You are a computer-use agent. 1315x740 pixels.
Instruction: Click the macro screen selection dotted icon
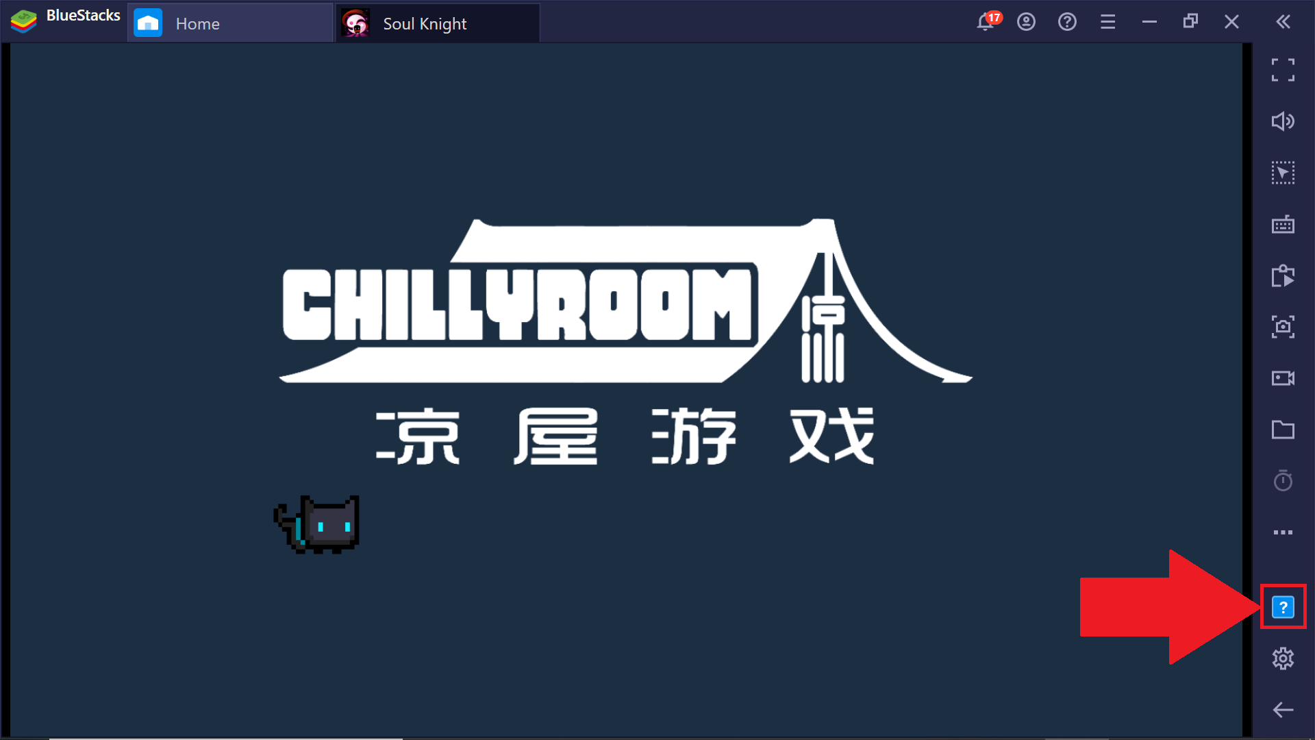pos(1285,172)
